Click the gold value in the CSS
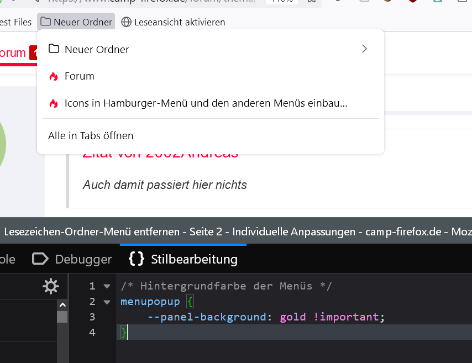The image size is (472, 363). [x=293, y=317]
